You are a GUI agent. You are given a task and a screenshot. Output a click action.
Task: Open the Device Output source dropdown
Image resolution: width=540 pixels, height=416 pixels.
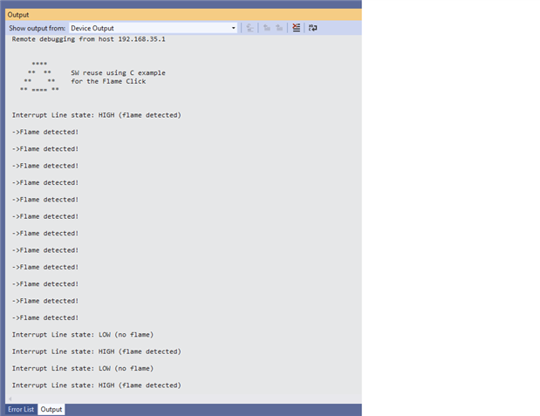pos(154,28)
